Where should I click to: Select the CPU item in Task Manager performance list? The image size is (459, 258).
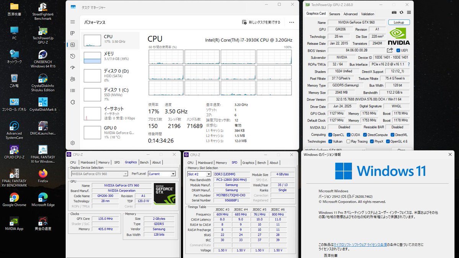click(x=111, y=40)
